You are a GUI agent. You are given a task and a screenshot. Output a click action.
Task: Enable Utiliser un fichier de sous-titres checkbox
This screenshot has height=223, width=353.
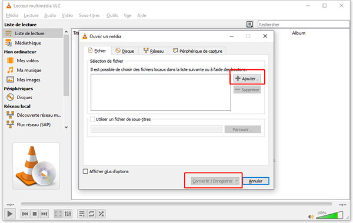92,119
